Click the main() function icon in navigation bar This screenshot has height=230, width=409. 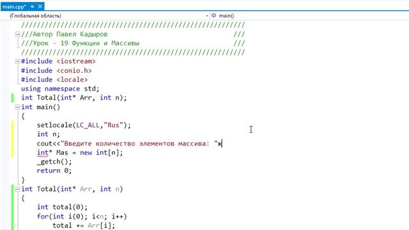[x=214, y=15]
